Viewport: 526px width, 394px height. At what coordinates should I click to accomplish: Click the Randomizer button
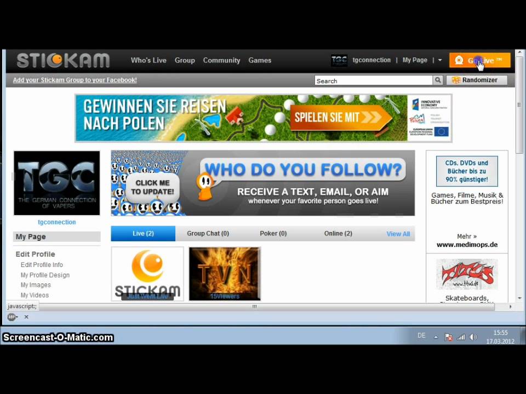(477, 80)
